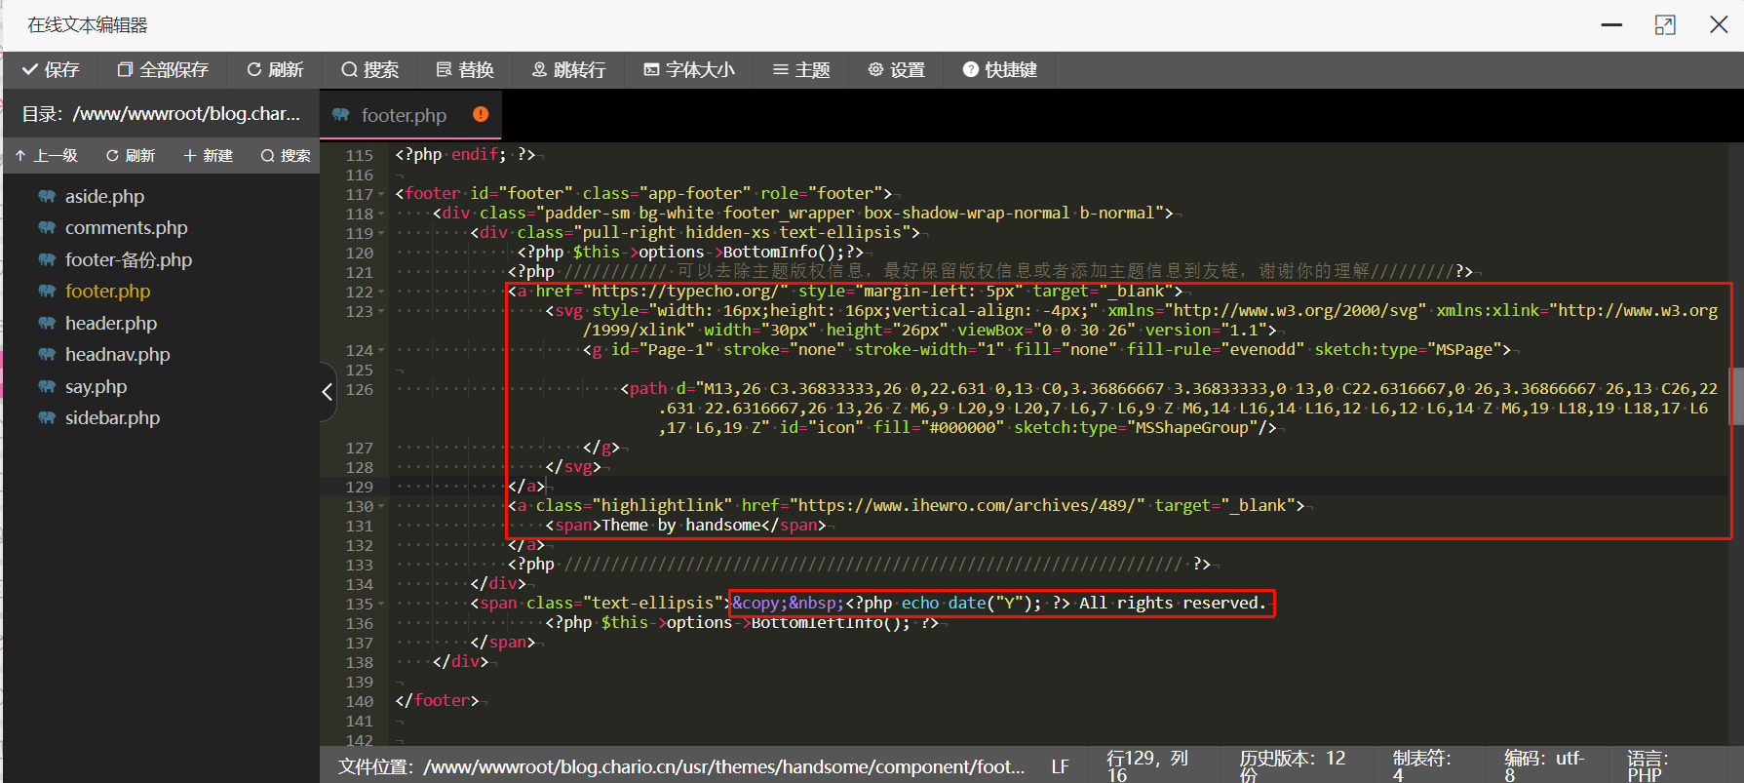Switch to the footer.php tab

pyautogui.click(x=403, y=115)
